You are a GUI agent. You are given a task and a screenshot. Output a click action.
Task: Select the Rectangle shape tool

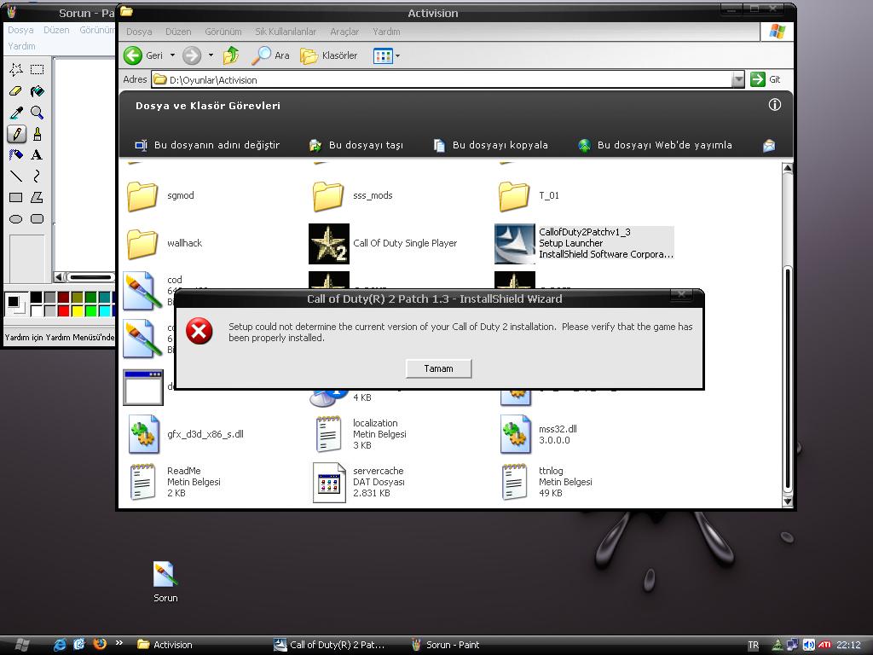click(16, 197)
